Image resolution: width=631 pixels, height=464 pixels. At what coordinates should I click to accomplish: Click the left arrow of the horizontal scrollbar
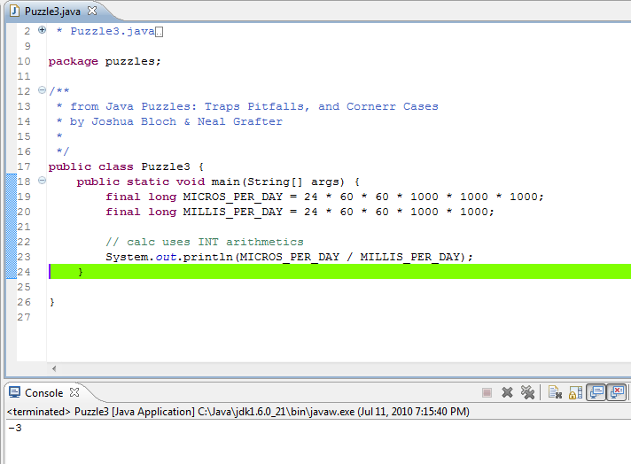click(54, 368)
